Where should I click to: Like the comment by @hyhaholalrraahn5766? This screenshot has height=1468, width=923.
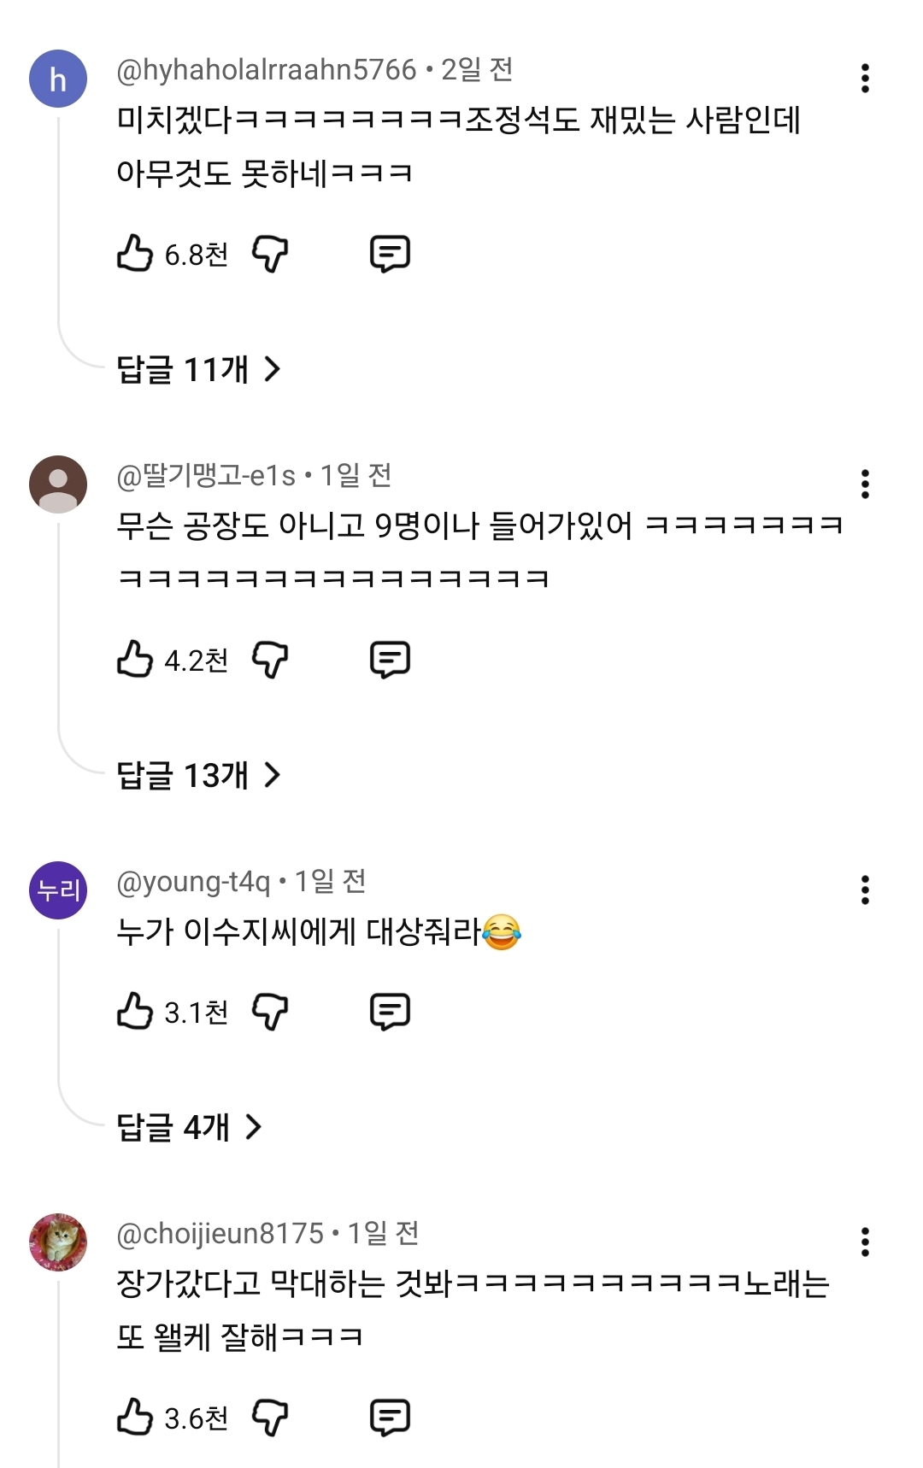click(135, 254)
